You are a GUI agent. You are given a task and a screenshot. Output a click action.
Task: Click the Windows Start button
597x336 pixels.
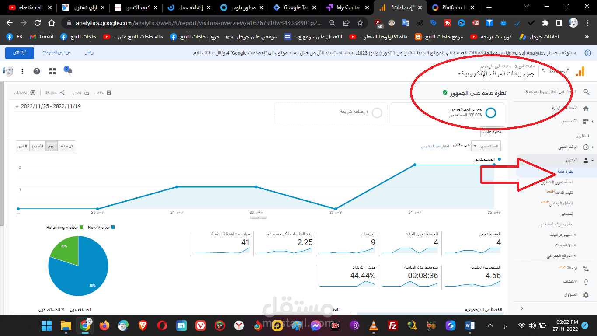click(x=46, y=325)
